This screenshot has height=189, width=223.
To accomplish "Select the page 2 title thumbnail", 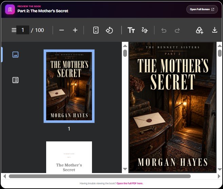I will click(69, 157).
